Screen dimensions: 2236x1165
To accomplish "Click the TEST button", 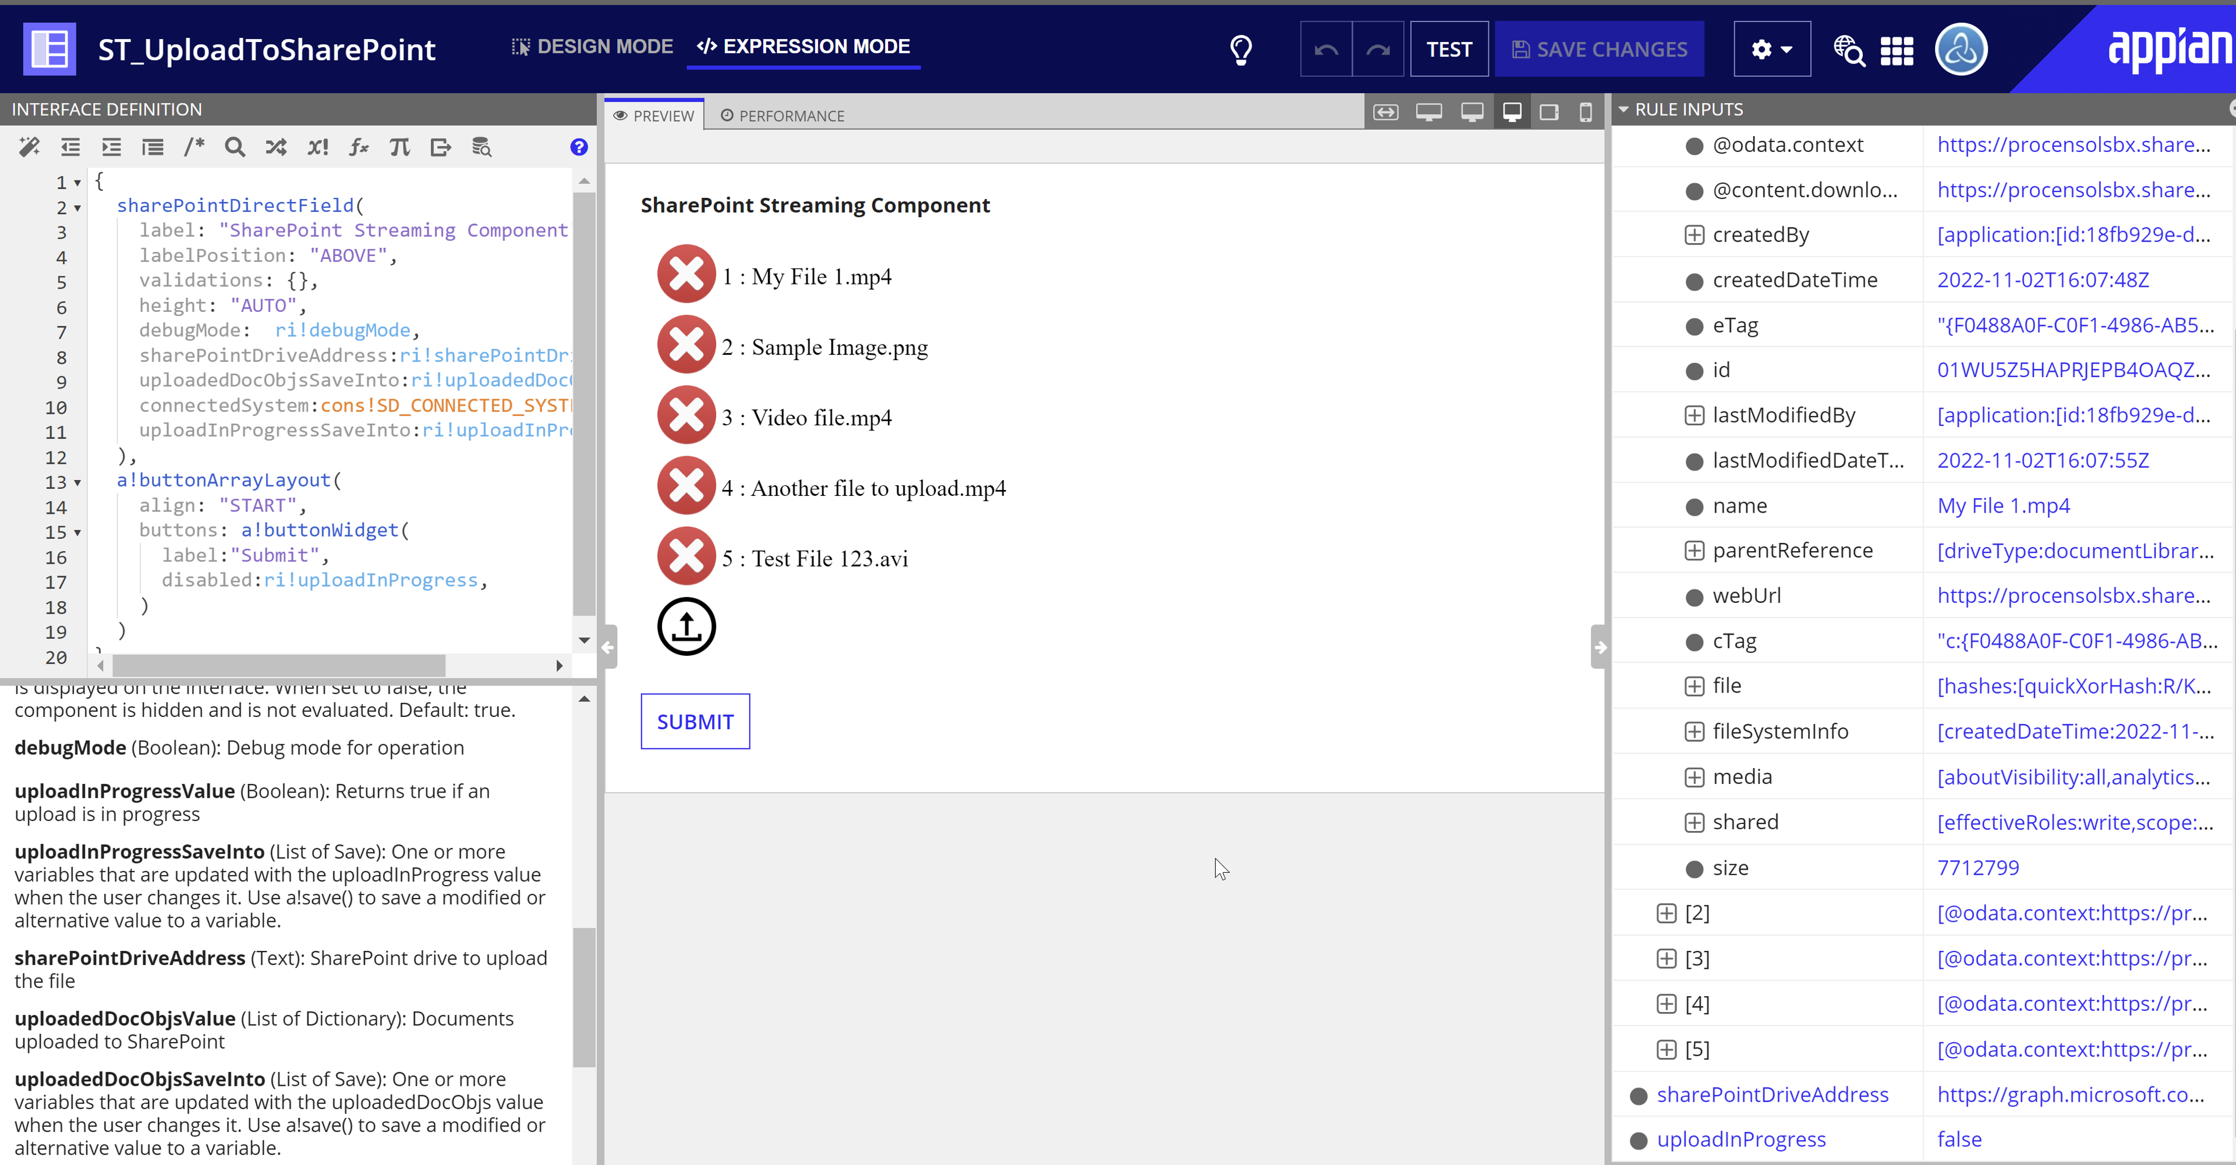I will 1449,49.
